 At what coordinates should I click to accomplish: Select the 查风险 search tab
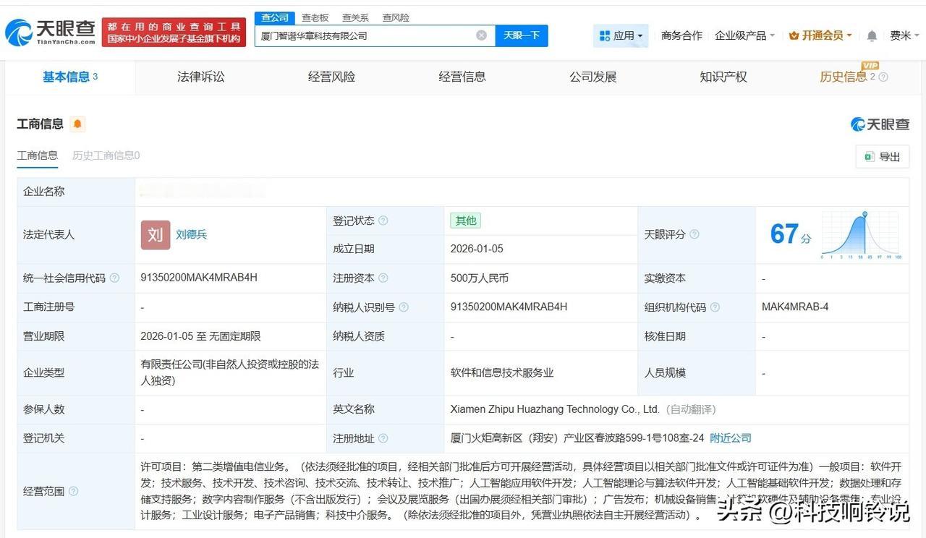click(395, 17)
